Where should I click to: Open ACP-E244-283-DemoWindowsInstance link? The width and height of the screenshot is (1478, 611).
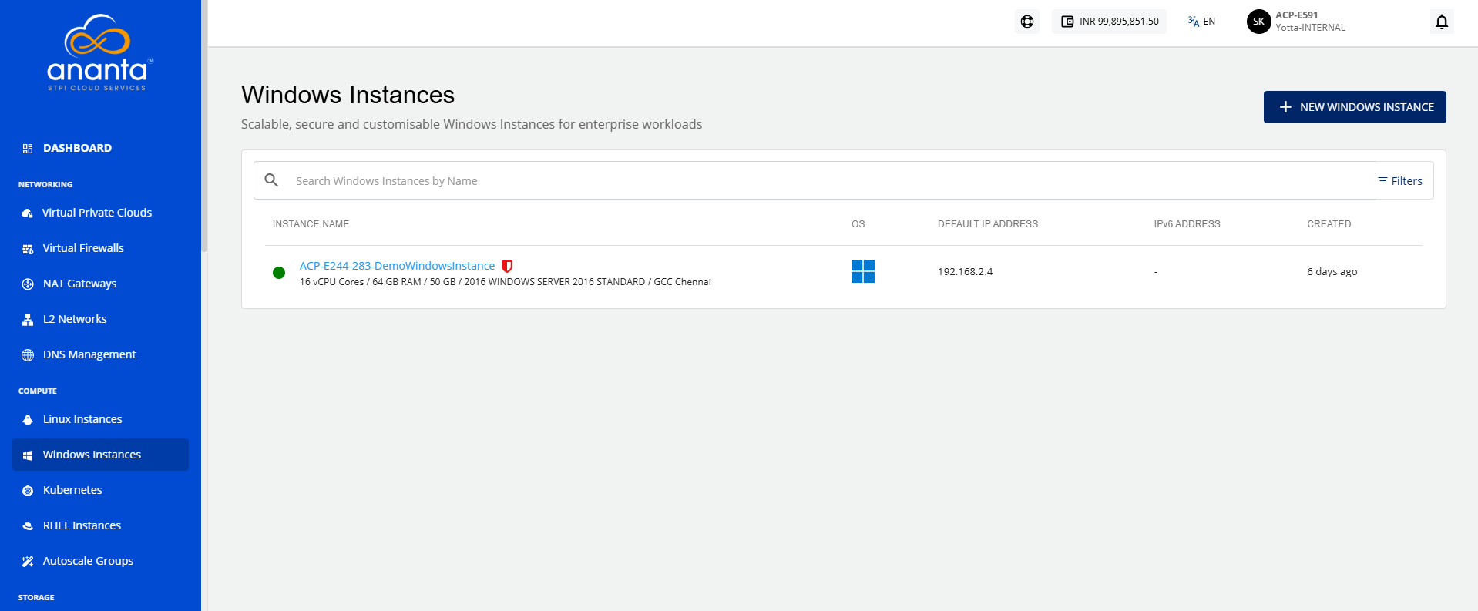click(x=397, y=266)
